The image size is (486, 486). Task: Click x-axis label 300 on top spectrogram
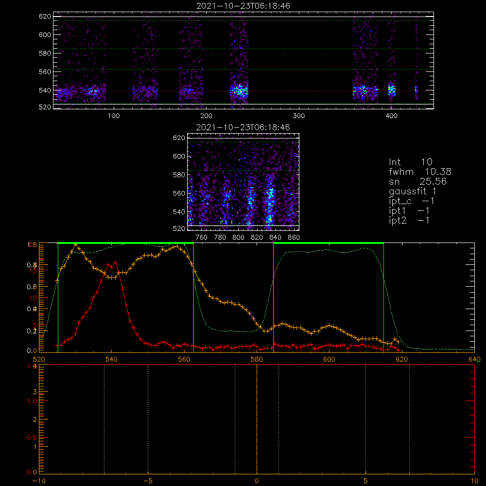pos(299,116)
